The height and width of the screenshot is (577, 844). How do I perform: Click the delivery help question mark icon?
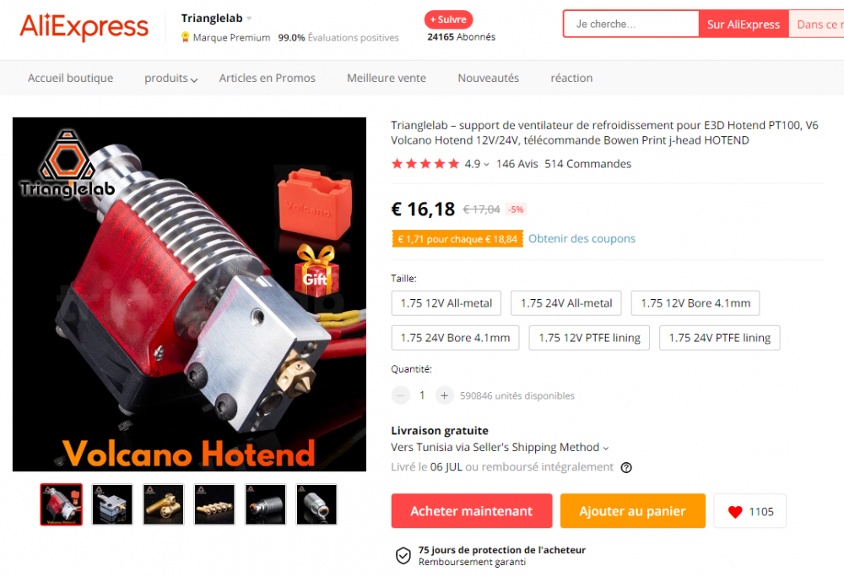pyautogui.click(x=626, y=467)
